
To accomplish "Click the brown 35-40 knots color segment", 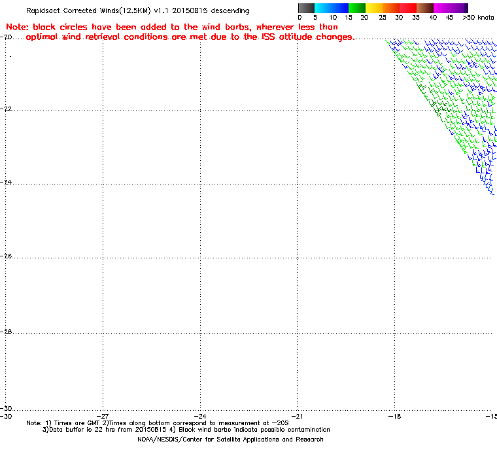I will (425, 8).
